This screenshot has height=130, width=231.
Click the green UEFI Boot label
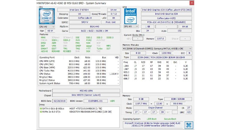(151, 119)
